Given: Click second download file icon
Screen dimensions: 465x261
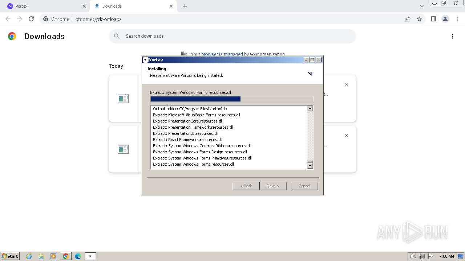Looking at the screenshot, I should 123,149.
